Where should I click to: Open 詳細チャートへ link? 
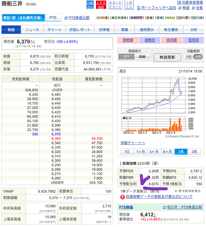click(133, 143)
